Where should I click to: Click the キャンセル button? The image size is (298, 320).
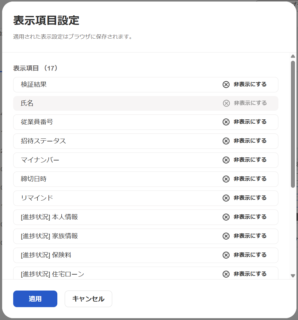click(x=88, y=299)
